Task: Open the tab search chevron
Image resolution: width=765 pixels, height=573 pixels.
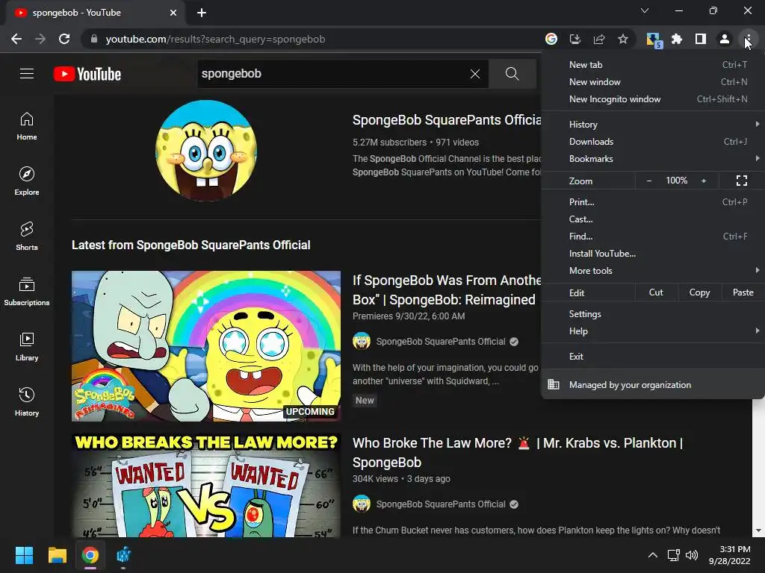Action: coord(645,10)
